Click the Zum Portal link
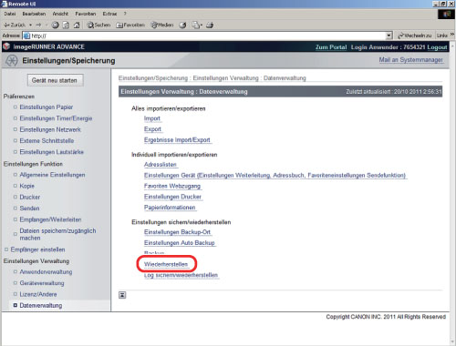This screenshot has height=346, width=456. point(331,47)
